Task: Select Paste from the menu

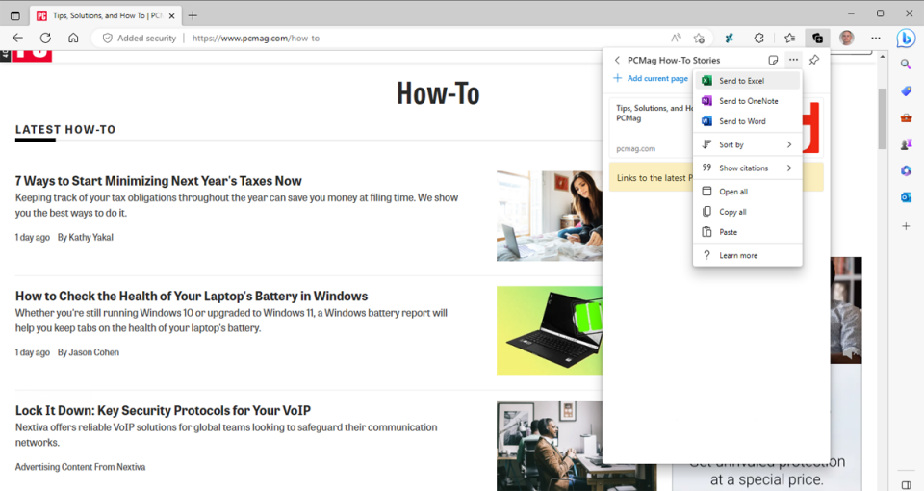Action: point(747,232)
